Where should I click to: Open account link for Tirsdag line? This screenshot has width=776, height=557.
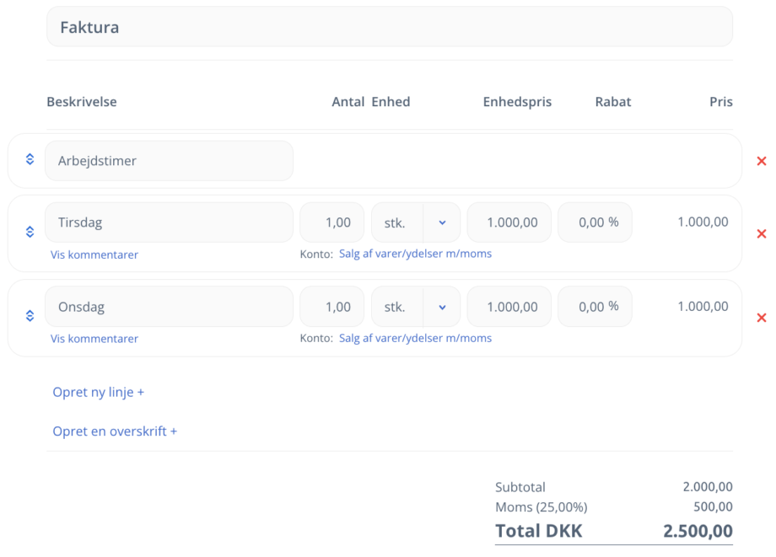tap(415, 254)
